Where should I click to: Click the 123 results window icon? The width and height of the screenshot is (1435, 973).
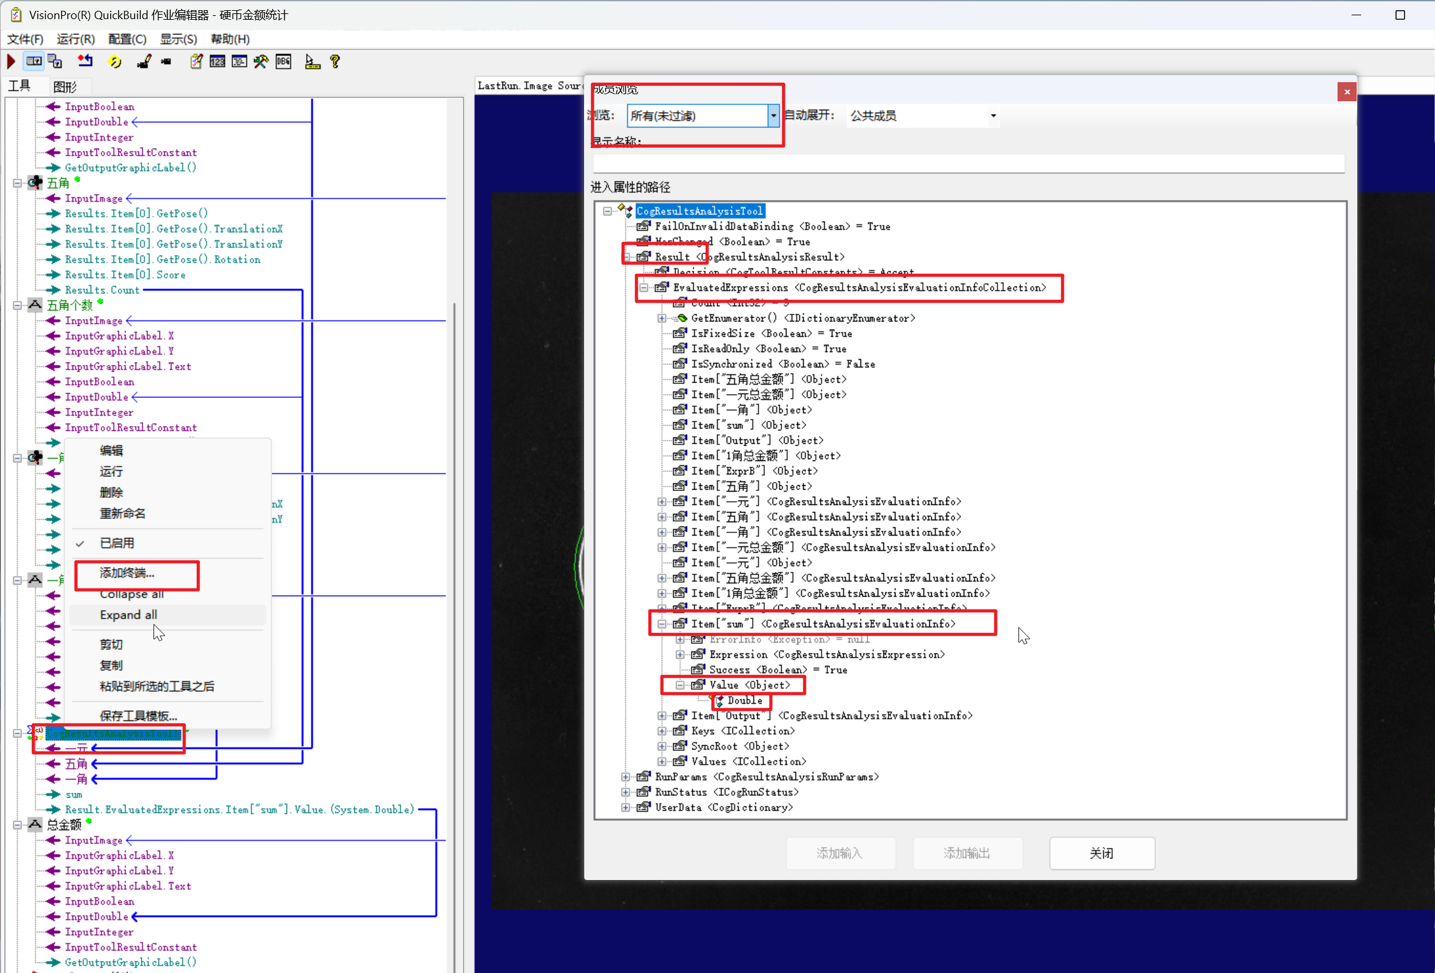point(217,62)
